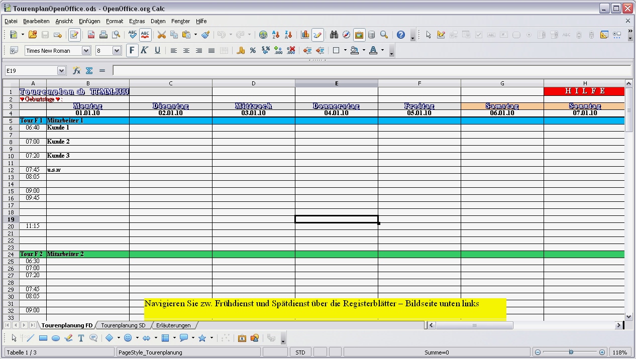Viewport: 636px width, 359px height.
Task: Open Background Color dropdown arrow
Action: tap(364, 50)
